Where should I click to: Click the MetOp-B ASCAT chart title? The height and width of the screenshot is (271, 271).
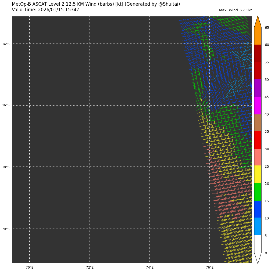[96, 4]
